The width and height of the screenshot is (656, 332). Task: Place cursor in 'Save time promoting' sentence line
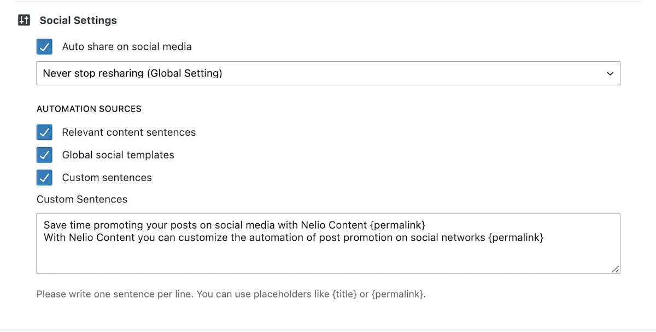235,225
